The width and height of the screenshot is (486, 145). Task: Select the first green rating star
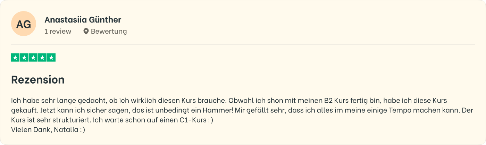coord(15,58)
